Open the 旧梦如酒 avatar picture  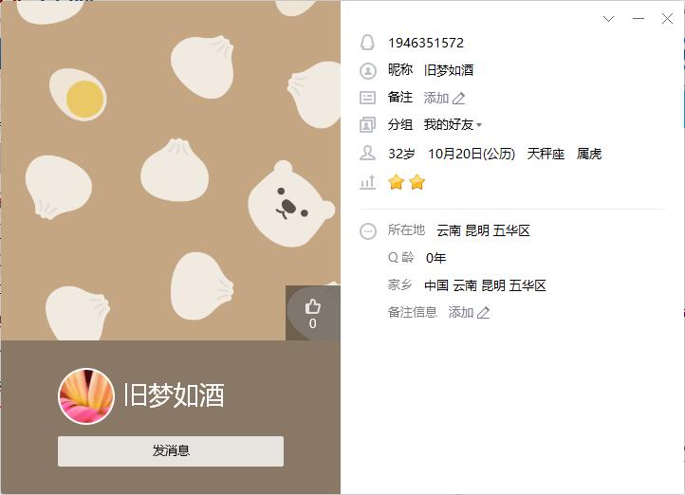(x=86, y=396)
